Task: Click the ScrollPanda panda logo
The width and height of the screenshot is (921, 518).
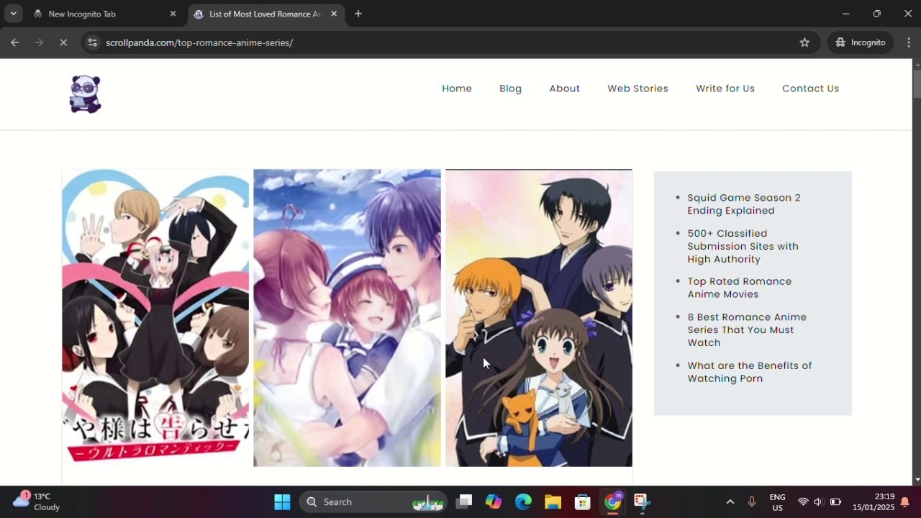Action: pos(85,94)
